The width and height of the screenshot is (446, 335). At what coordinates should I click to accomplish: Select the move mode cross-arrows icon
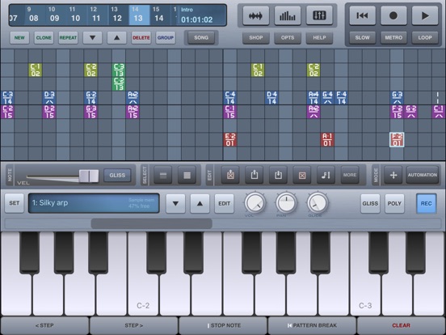point(393,175)
